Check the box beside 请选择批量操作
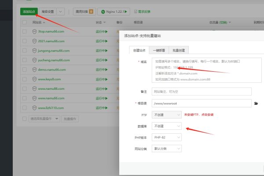This screenshot has width=264, height=176. pyautogui.click(x=25, y=119)
